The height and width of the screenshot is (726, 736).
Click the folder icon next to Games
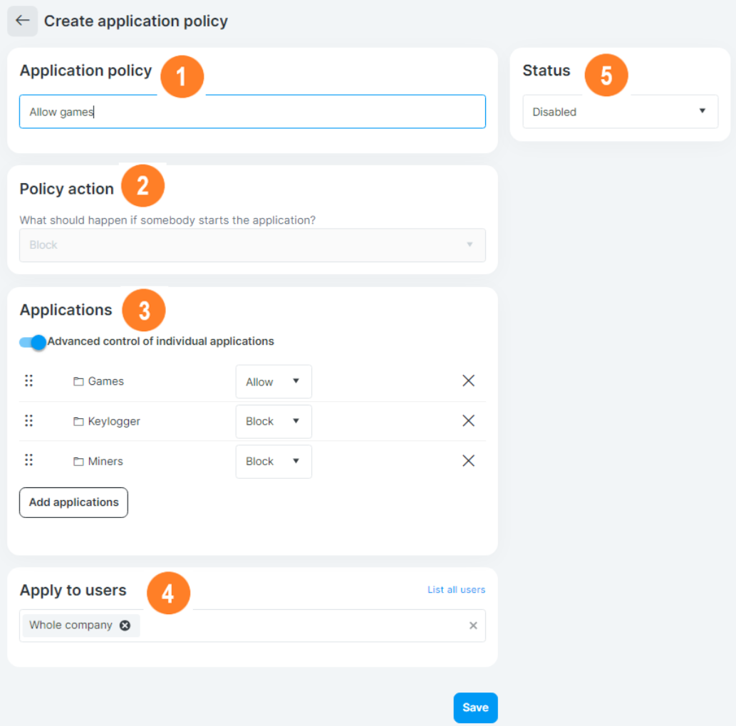click(78, 381)
